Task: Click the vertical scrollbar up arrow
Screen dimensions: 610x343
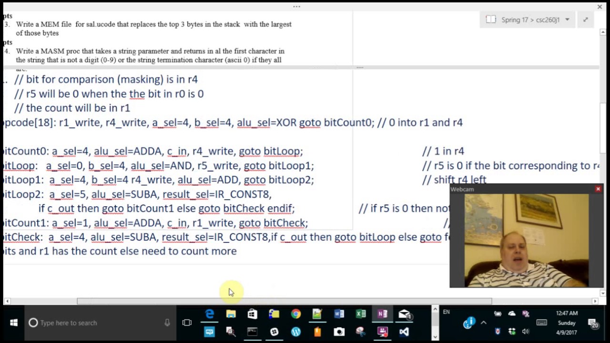Action: point(603,32)
